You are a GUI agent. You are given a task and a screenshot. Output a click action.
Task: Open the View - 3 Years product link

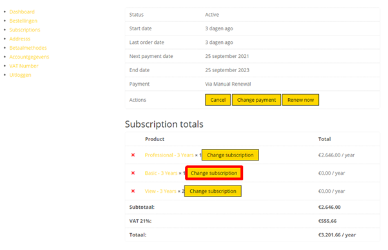tap(160, 191)
